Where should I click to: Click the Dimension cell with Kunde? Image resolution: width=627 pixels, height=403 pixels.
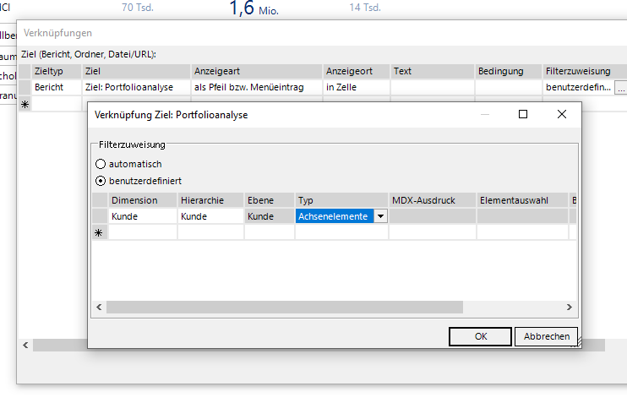click(x=142, y=216)
